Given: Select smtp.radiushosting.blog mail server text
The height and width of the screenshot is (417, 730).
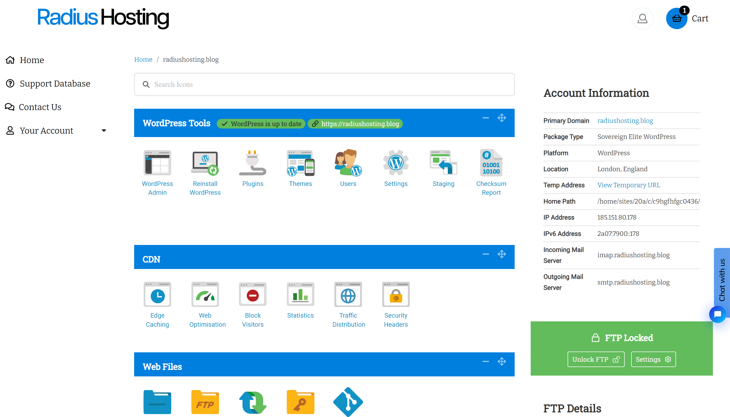Looking at the screenshot, I should (633, 282).
